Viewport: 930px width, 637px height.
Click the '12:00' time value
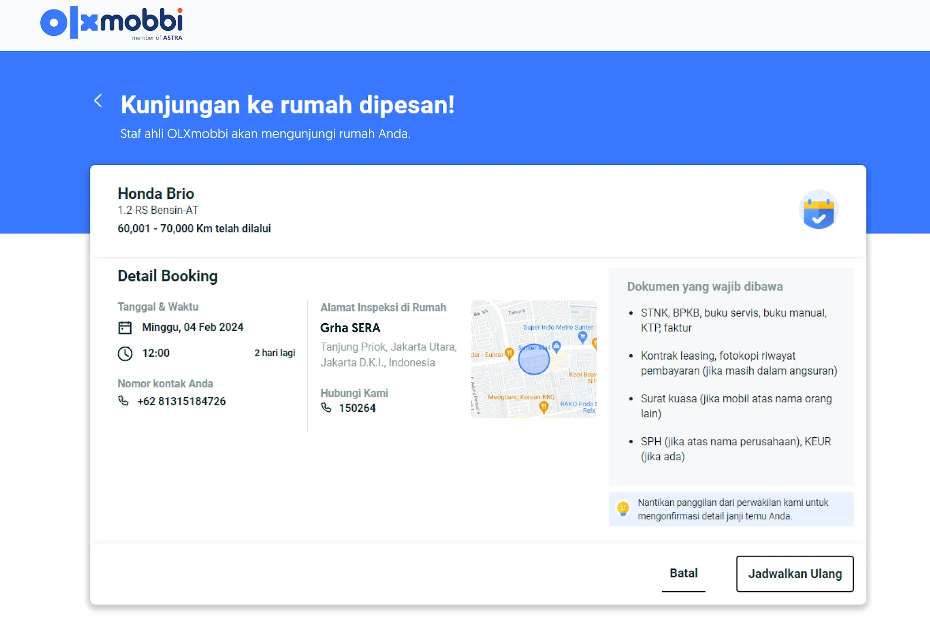[156, 353]
